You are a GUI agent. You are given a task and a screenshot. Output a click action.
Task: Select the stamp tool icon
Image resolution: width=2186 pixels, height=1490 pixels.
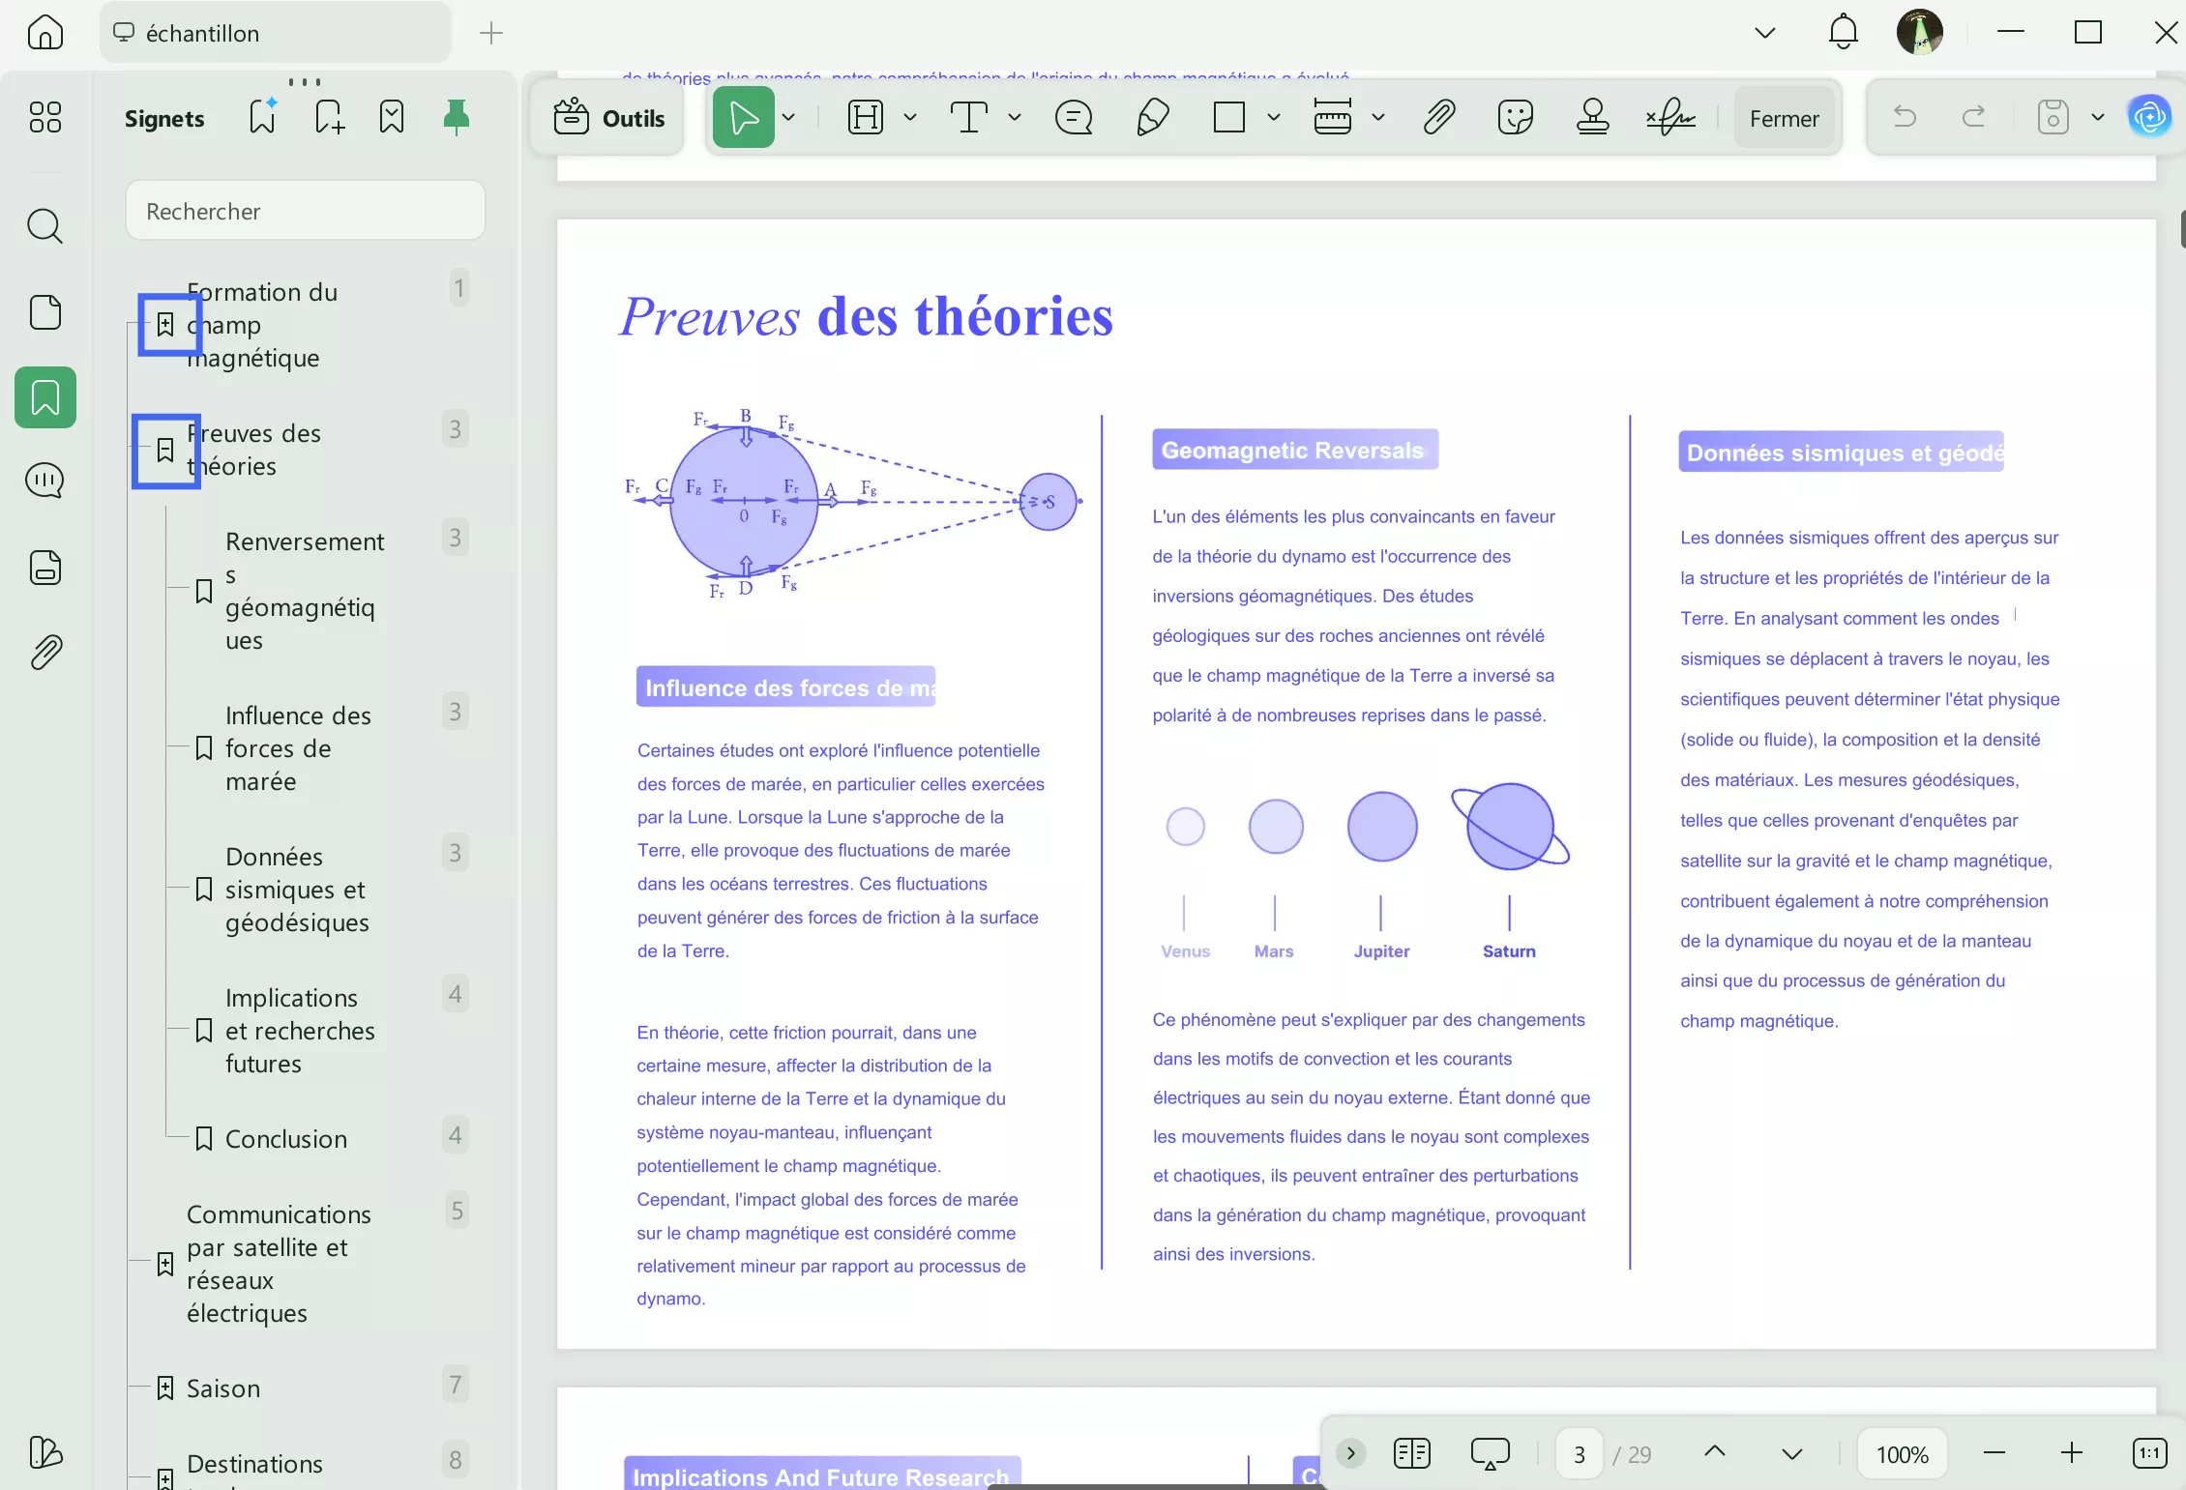click(1592, 118)
